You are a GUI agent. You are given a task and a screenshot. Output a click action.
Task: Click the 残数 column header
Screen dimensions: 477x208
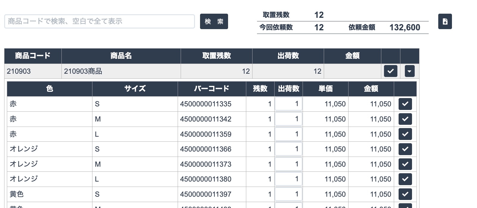coord(260,89)
